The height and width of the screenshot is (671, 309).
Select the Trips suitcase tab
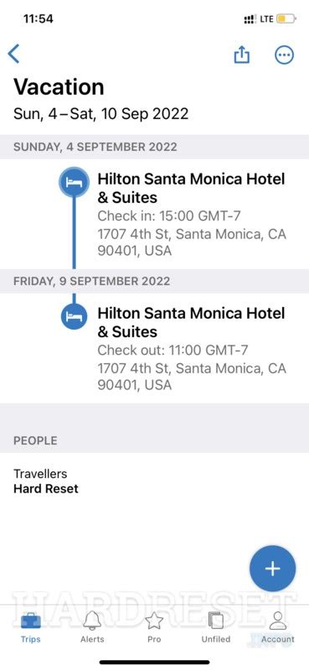(31, 627)
